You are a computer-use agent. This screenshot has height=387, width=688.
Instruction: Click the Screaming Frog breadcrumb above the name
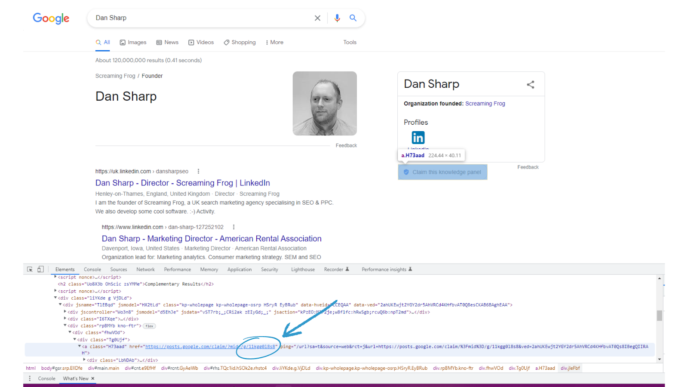pos(115,76)
